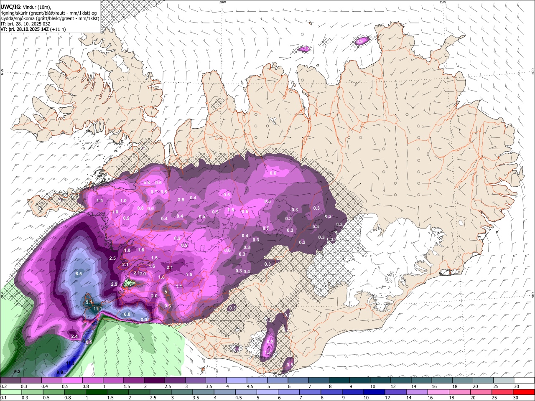This screenshot has height=401, width=535.
Task: Click the "2.5" value in the dark purple band
Action: click(112, 259)
